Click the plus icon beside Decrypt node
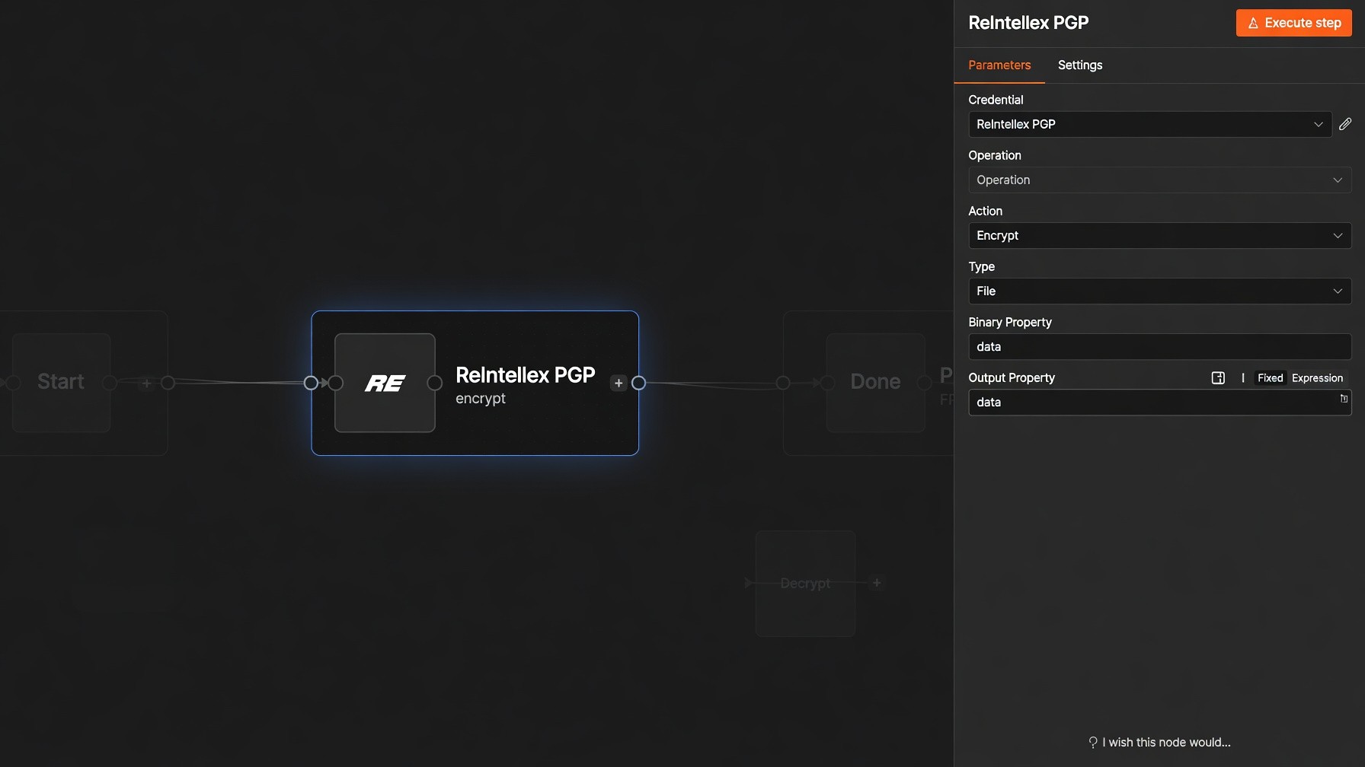The image size is (1365, 767). pos(877,583)
